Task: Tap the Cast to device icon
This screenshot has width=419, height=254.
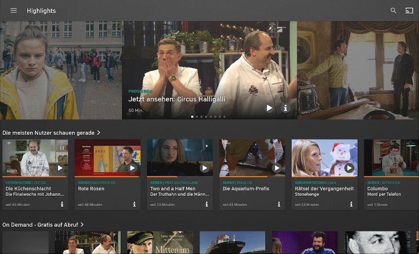Action: pos(409,11)
